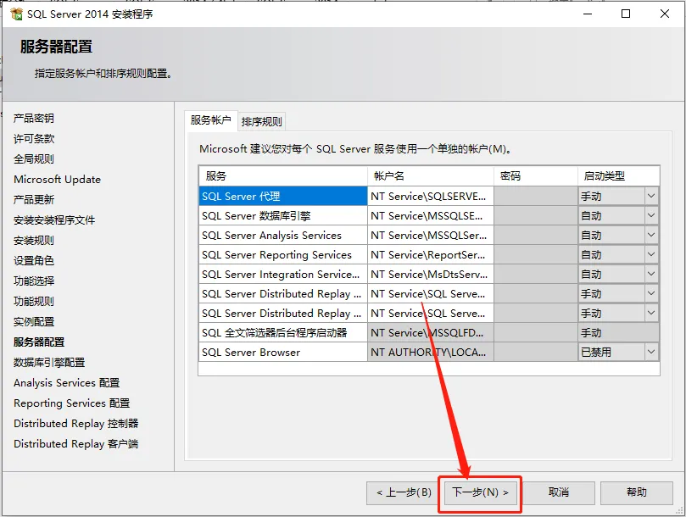Image resolution: width=686 pixels, height=517 pixels.
Task: Open startup type dropdown for SQL Server 数据库引擎
Action: [x=651, y=215]
